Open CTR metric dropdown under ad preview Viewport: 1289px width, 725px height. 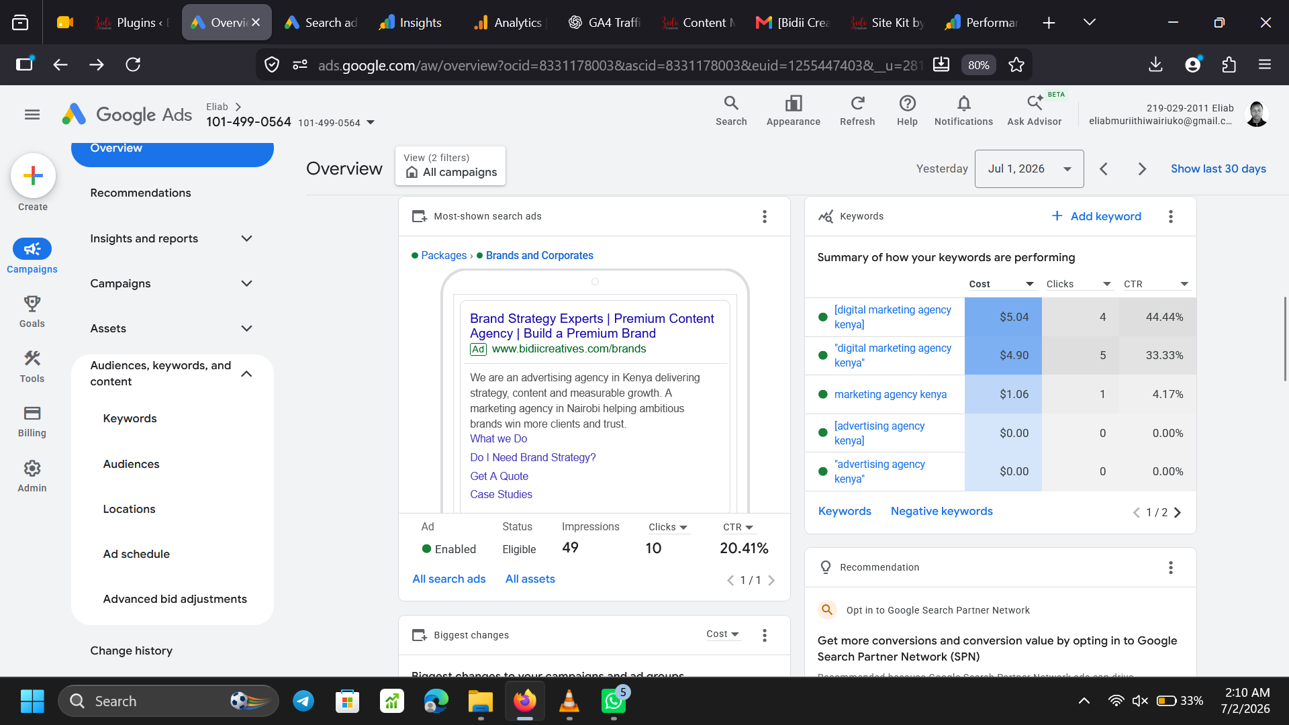tap(738, 527)
